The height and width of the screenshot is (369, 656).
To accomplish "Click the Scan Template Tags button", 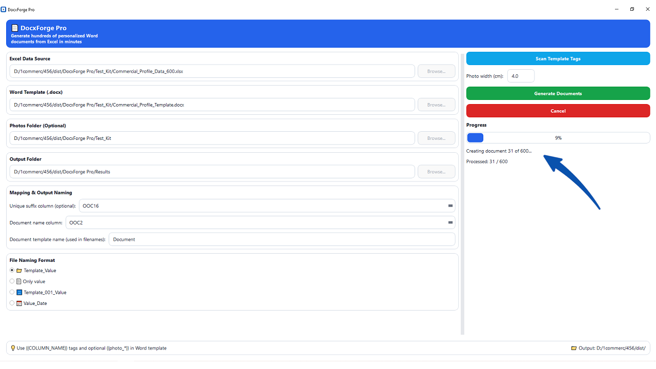I will point(558,58).
